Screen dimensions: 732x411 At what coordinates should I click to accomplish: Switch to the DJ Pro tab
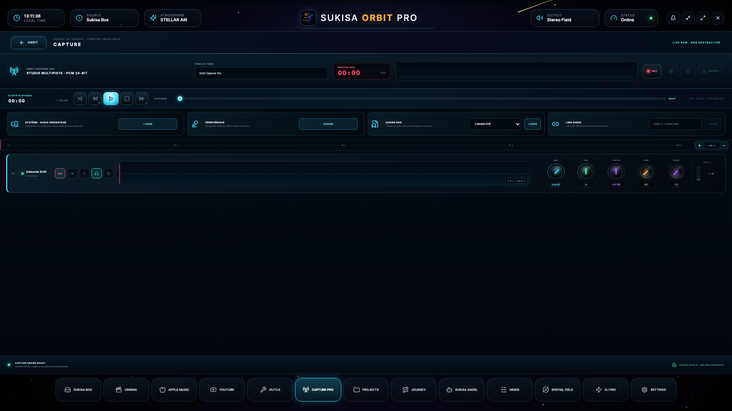tap(605, 390)
